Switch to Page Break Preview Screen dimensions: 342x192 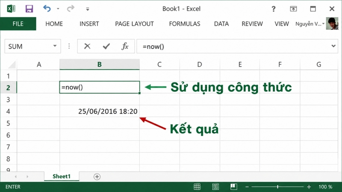tap(233, 186)
